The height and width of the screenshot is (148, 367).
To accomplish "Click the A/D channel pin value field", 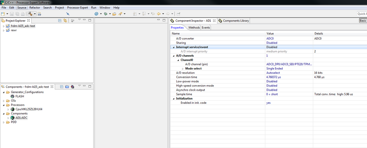I will [289, 64].
